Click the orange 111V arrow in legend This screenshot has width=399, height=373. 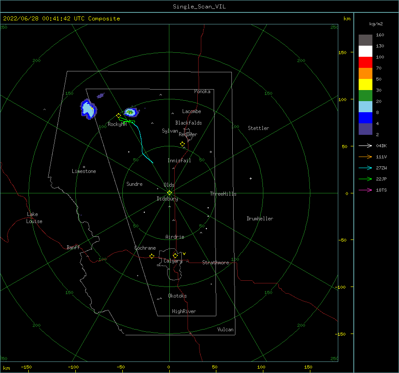tap(365, 157)
